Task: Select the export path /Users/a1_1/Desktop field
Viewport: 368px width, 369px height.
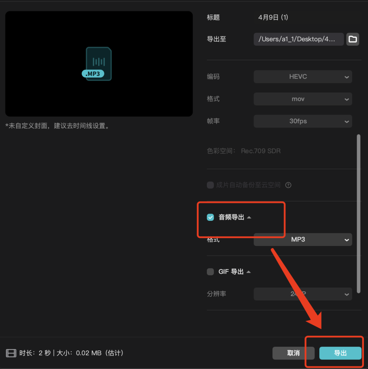Action: coord(298,39)
